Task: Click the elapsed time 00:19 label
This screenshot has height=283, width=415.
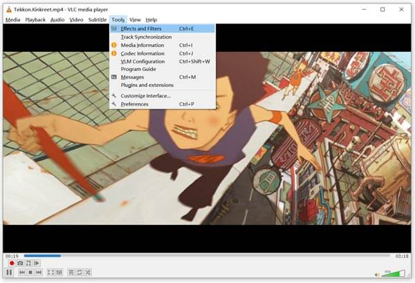Action: [x=12, y=256]
